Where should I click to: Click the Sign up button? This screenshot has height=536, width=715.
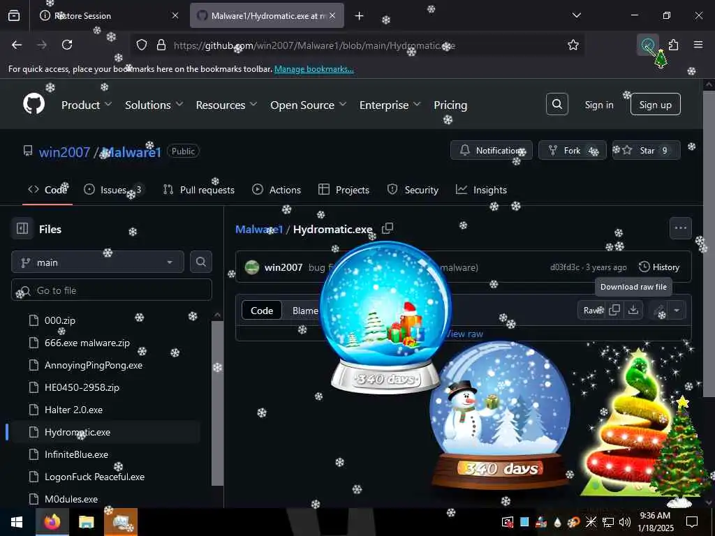[655, 105]
